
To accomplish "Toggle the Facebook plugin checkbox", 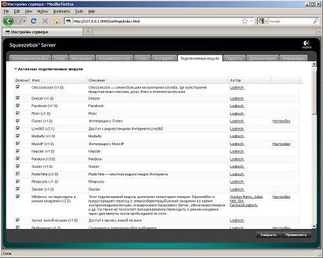I will [17, 106].
